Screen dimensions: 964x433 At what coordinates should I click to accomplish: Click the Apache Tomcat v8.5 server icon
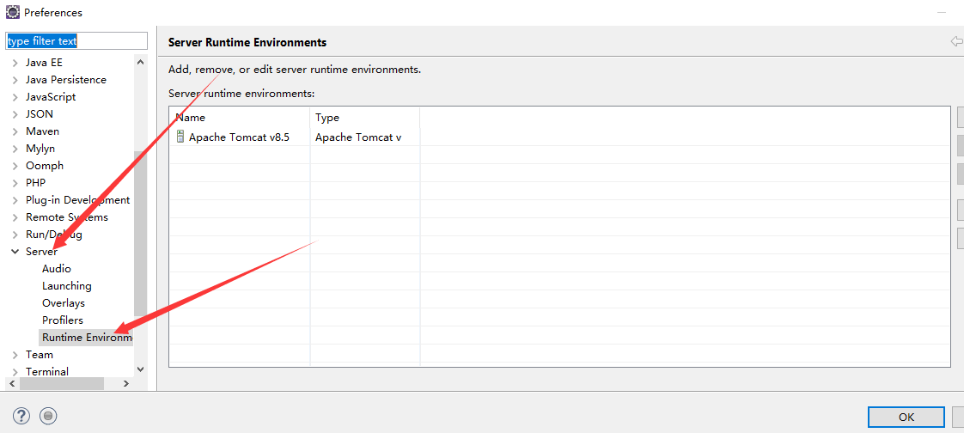(180, 137)
